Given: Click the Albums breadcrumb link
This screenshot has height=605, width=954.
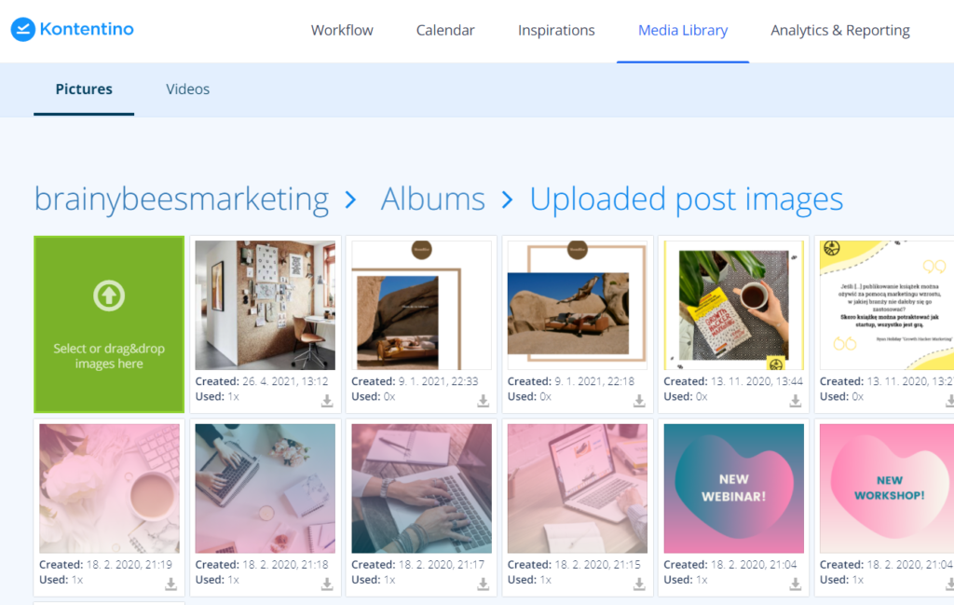Looking at the screenshot, I should 432,199.
